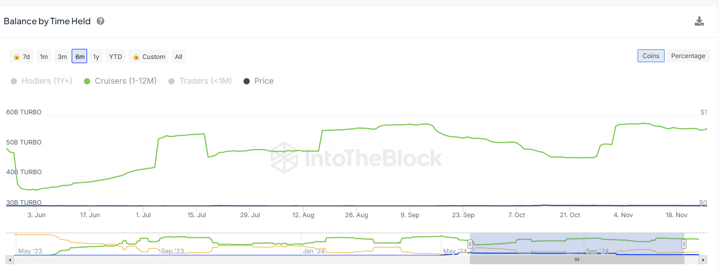Click the download chart icon
Image resolution: width=719 pixels, height=278 pixels.
coord(699,21)
